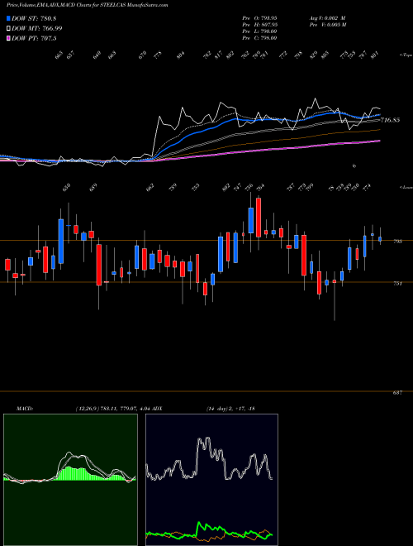The height and width of the screenshot is (546, 413).
Task: Select the 'DOW ST: 780.8' legend text
Action: (34, 19)
